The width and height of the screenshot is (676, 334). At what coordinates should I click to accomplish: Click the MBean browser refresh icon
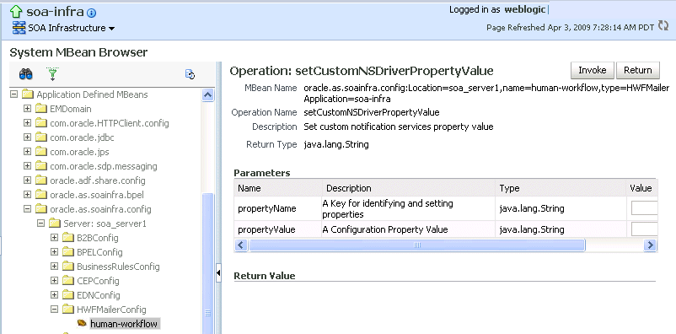pos(190,74)
